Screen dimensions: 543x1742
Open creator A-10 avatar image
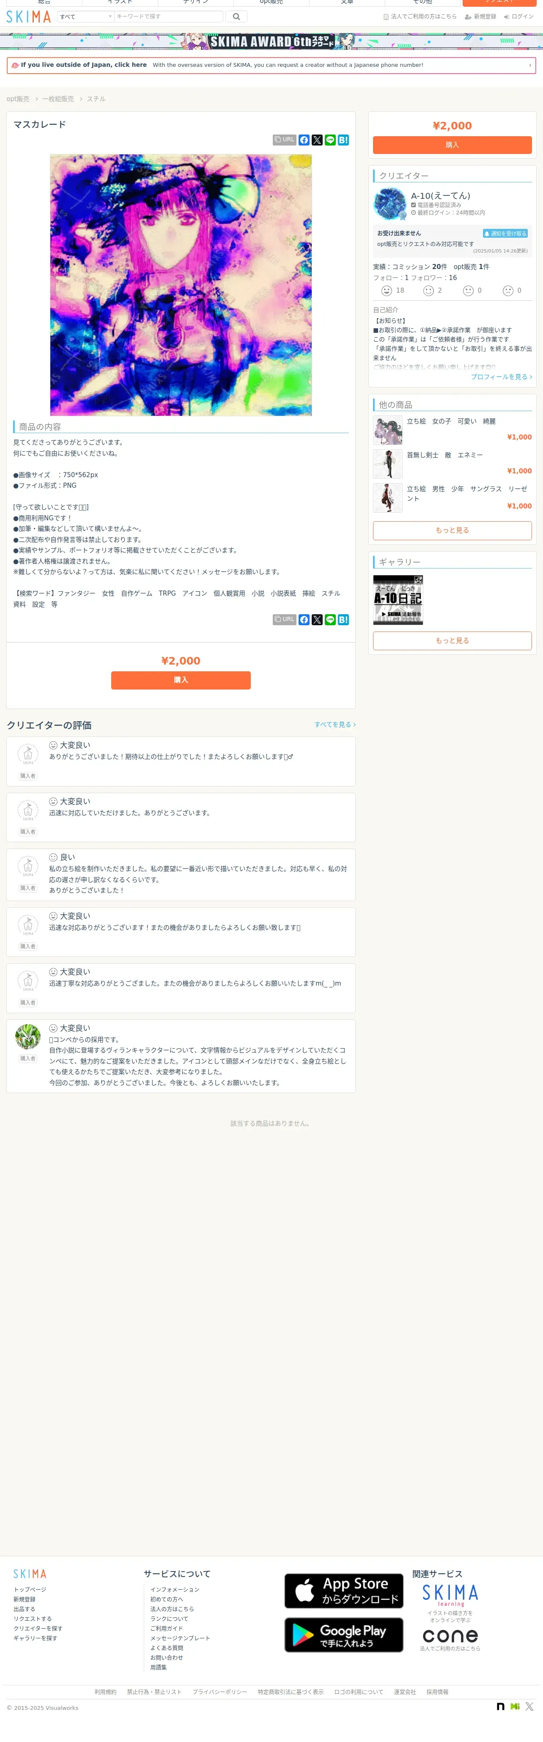389,203
